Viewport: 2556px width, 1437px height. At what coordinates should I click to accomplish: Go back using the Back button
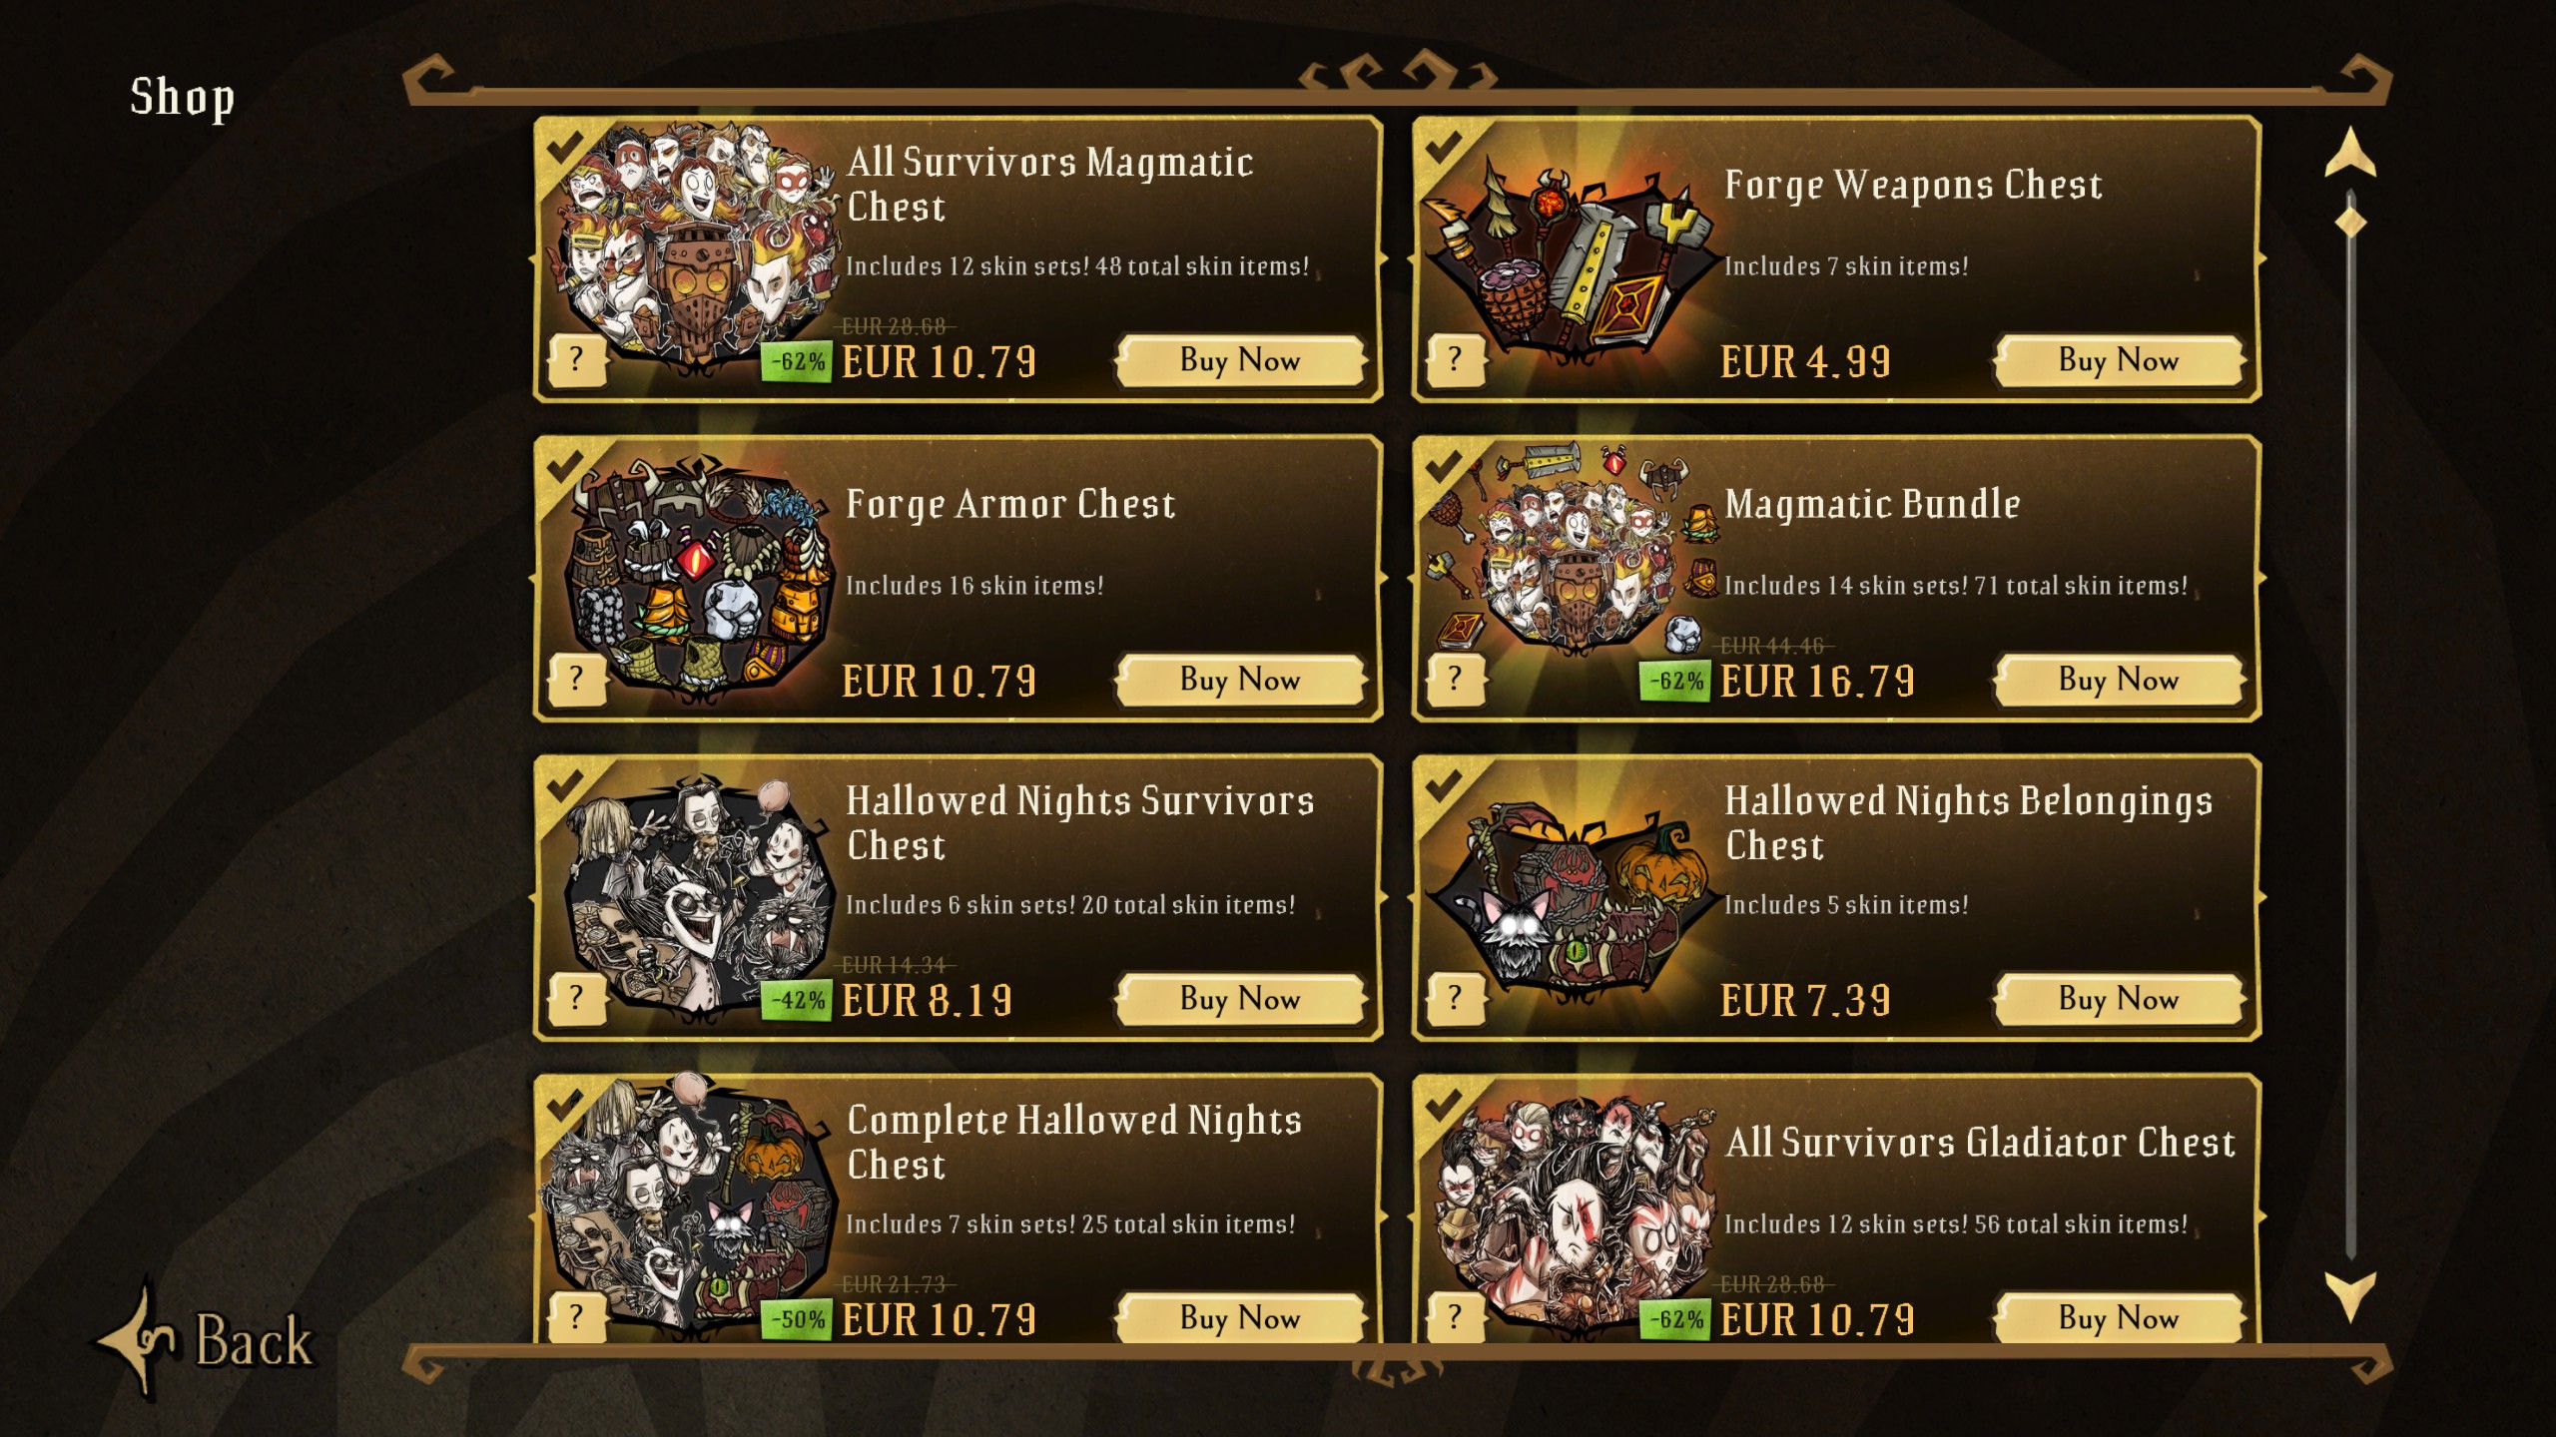205,1339
